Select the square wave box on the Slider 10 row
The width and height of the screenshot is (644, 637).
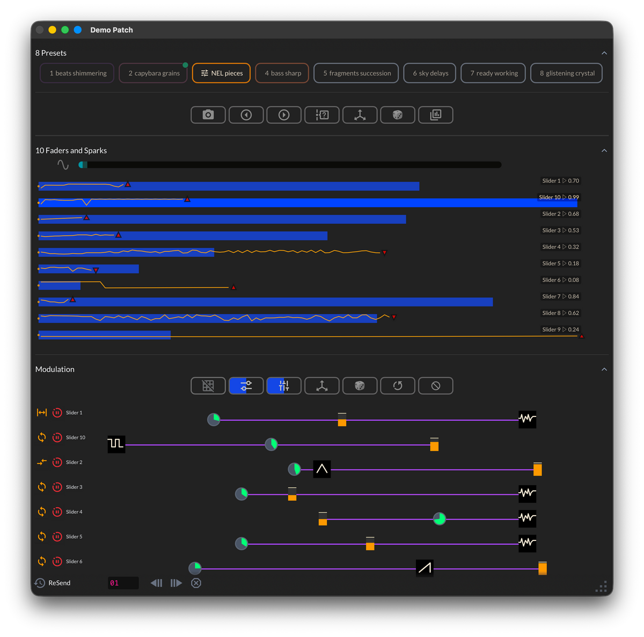click(116, 444)
